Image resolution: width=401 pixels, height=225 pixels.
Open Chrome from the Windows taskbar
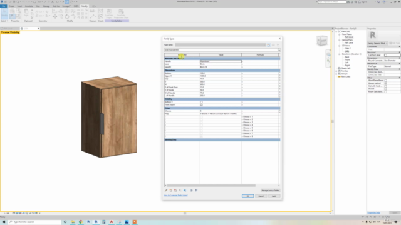click(81, 222)
